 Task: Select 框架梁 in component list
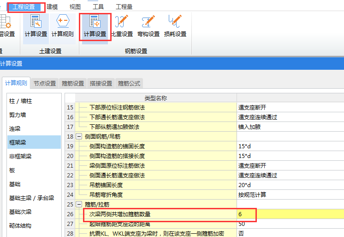coord(34,142)
